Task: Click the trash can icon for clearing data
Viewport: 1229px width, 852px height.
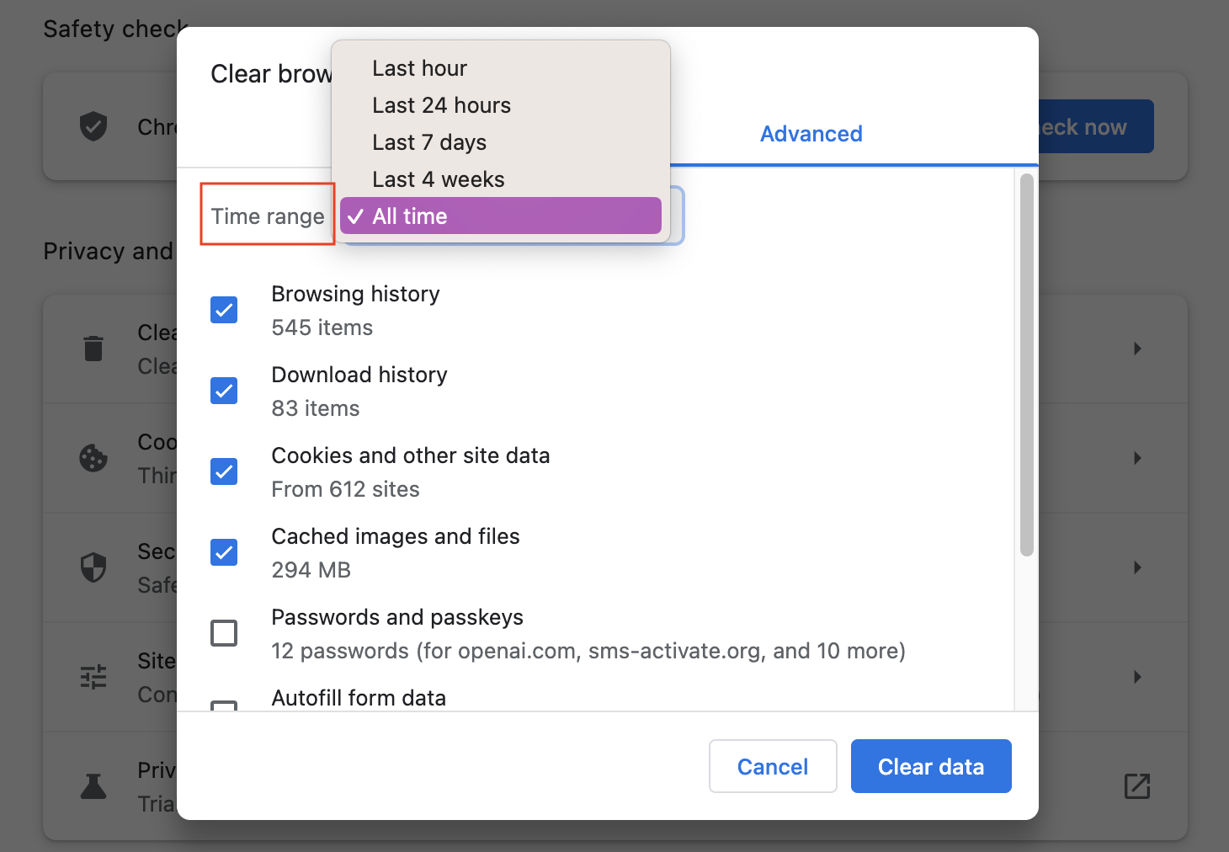Action: [x=93, y=349]
